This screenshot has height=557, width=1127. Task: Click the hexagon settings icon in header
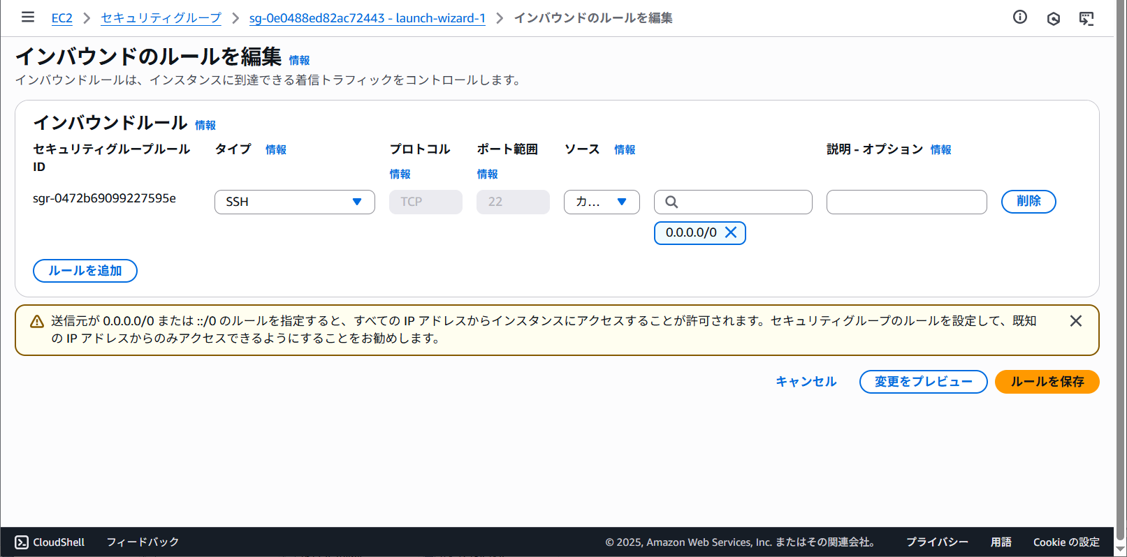1053,19
